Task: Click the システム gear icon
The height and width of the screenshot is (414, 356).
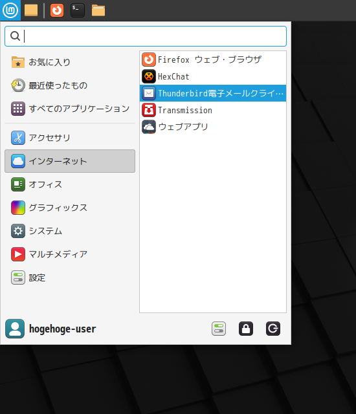Action: coord(18,231)
